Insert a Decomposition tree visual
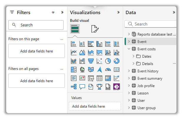185x119 pixels. (74, 87)
